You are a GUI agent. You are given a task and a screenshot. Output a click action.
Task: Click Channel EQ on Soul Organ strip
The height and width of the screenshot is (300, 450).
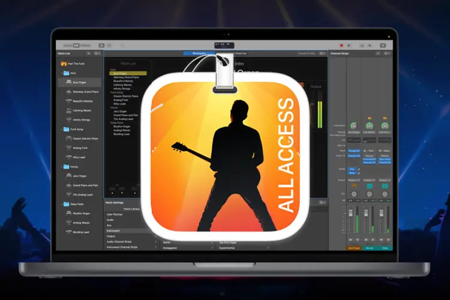click(354, 156)
